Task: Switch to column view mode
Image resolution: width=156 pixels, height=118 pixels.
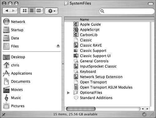Action: pos(39,11)
